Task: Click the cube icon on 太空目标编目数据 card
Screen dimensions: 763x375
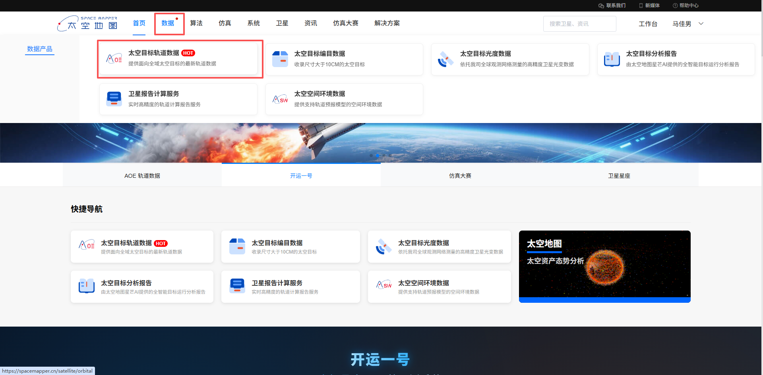Action: pos(280,58)
